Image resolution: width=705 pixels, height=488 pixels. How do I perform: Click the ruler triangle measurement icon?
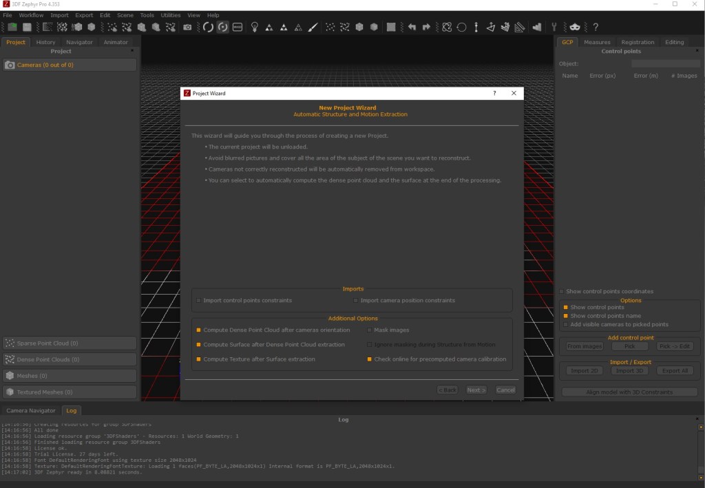(520, 27)
